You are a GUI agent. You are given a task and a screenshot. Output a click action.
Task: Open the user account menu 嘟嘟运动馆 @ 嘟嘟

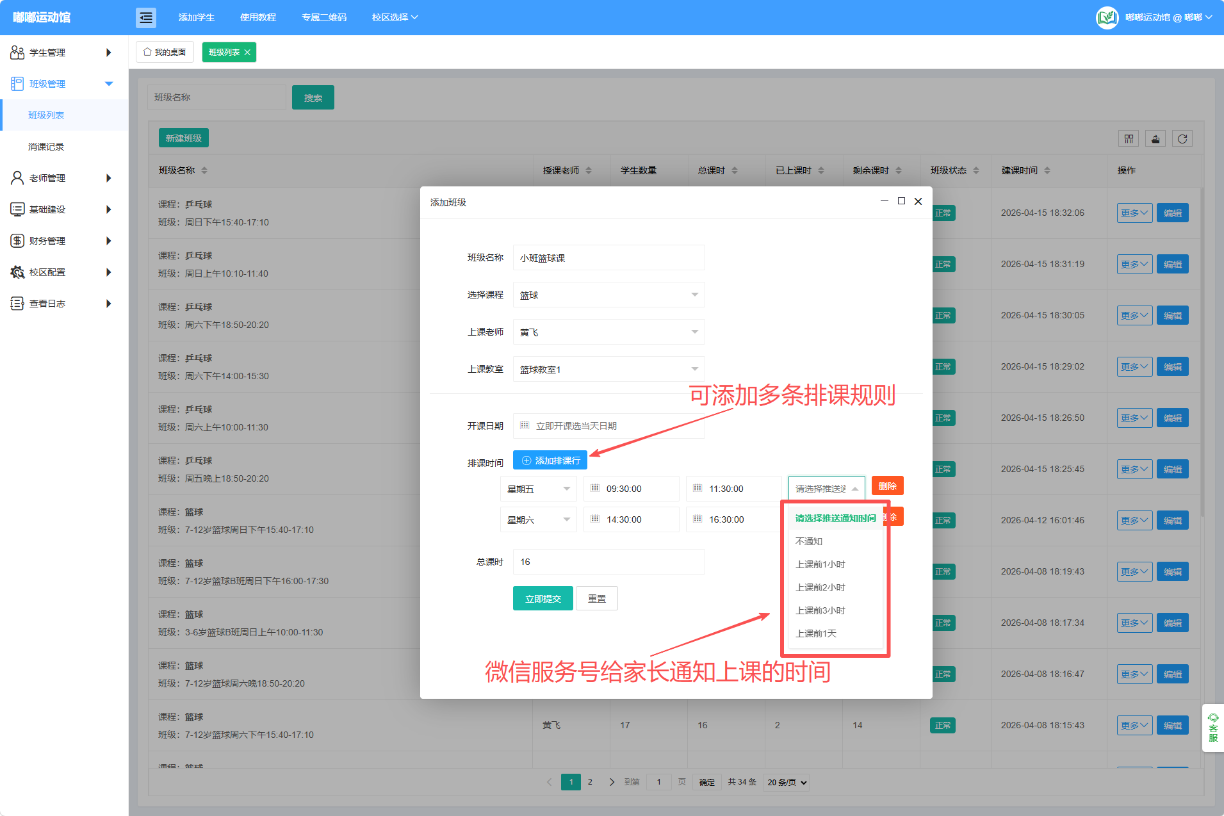point(1168,17)
